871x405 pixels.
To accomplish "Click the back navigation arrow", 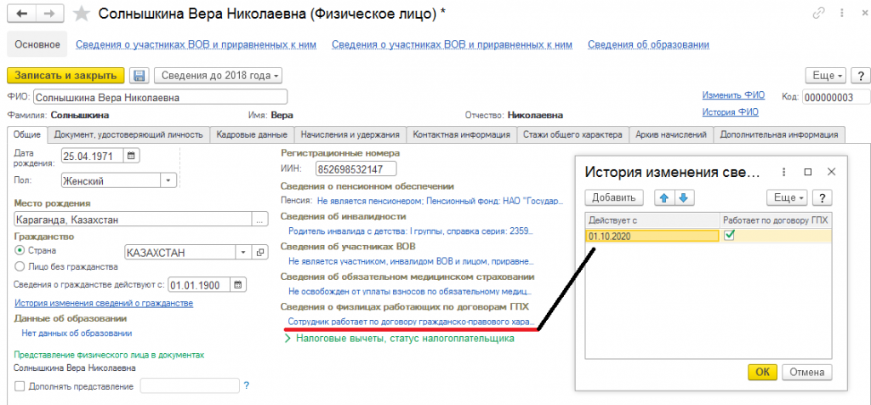I will 21,14.
